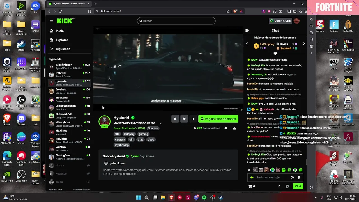359x202 pixels.
Task: Open the Kick hamburger menu
Action: (51, 21)
